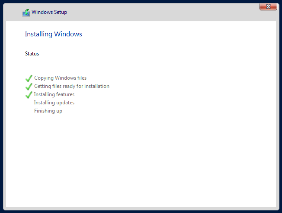Click the checkmark next to Getting files ready
The image size is (282, 213).
[29, 87]
